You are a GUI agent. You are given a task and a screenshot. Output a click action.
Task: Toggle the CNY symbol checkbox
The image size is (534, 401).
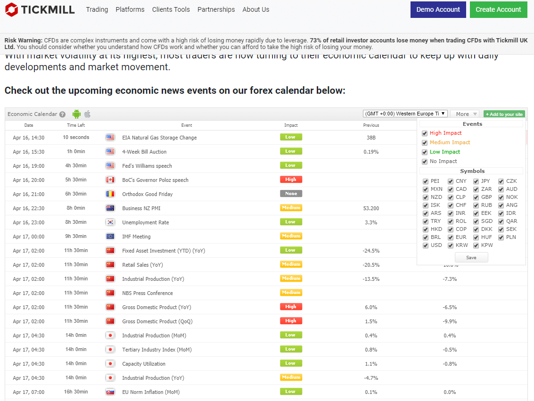coord(451,181)
